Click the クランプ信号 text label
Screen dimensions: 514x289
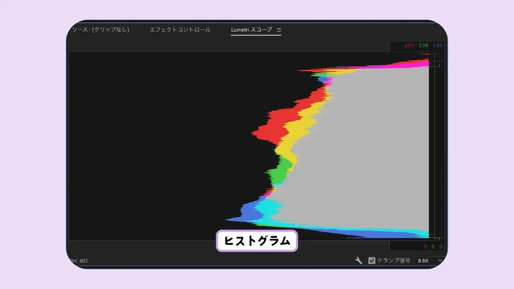click(394, 260)
